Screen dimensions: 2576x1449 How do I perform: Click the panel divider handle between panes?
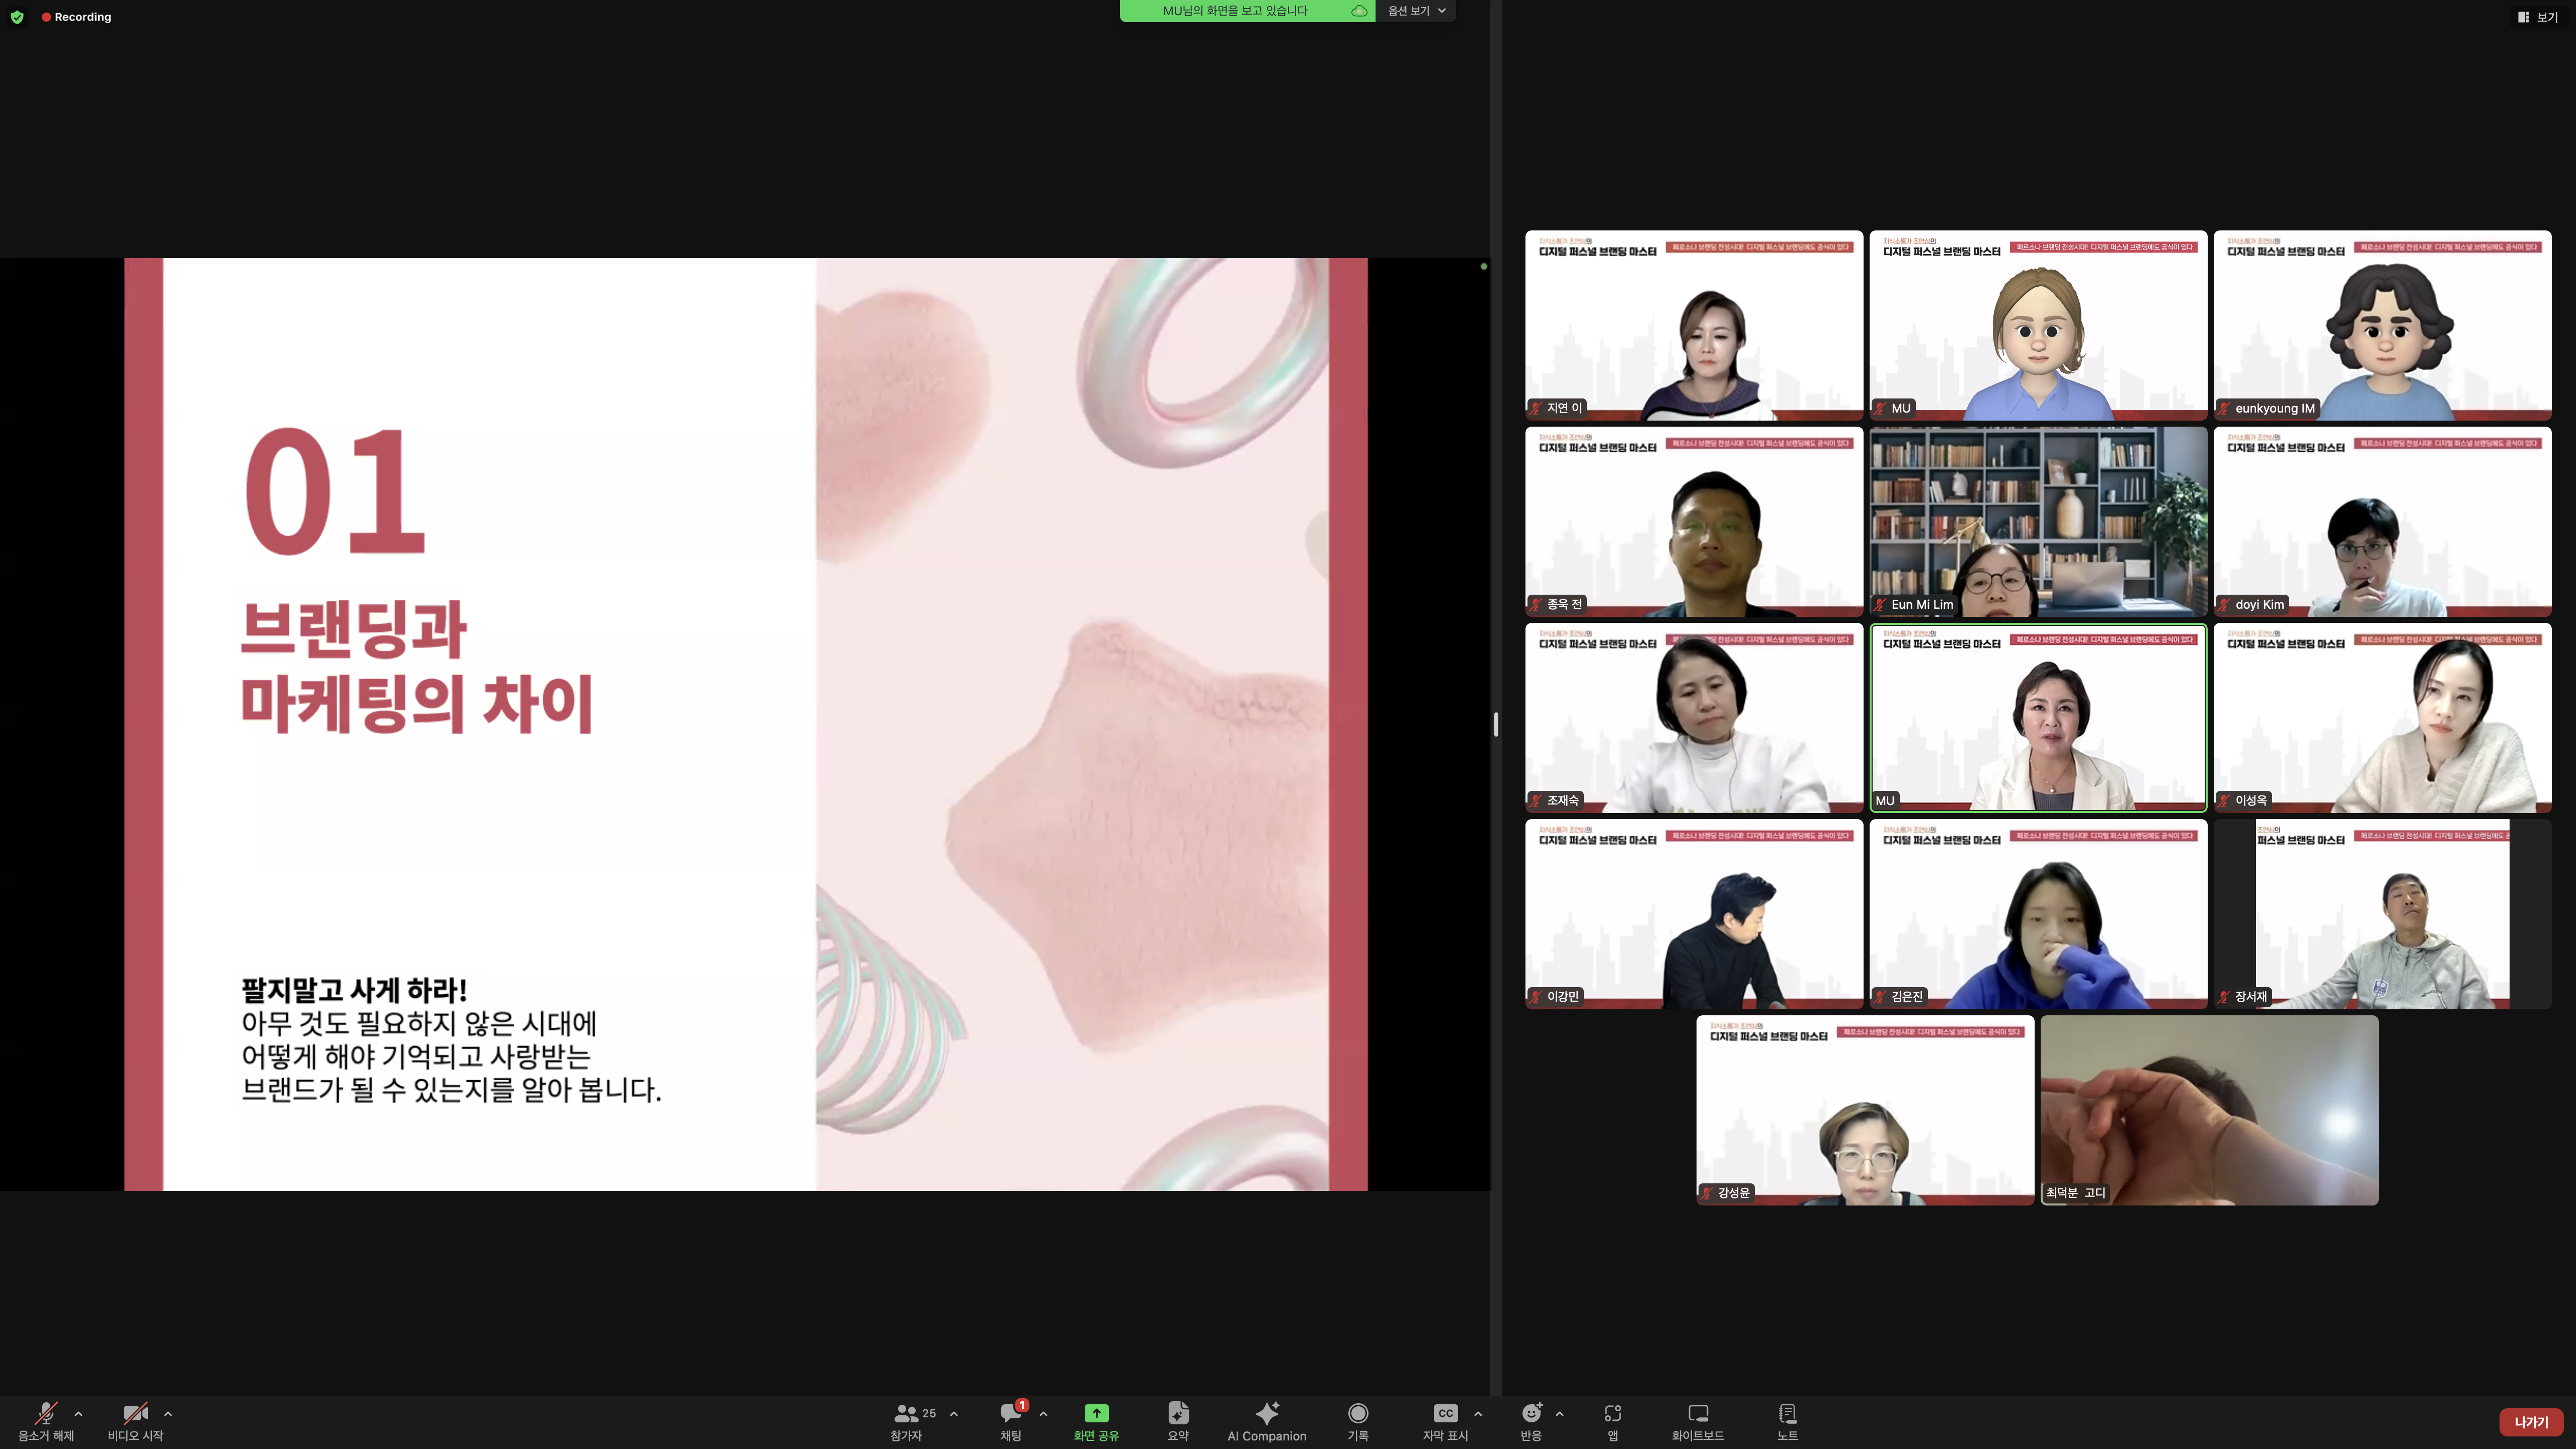click(x=1496, y=724)
